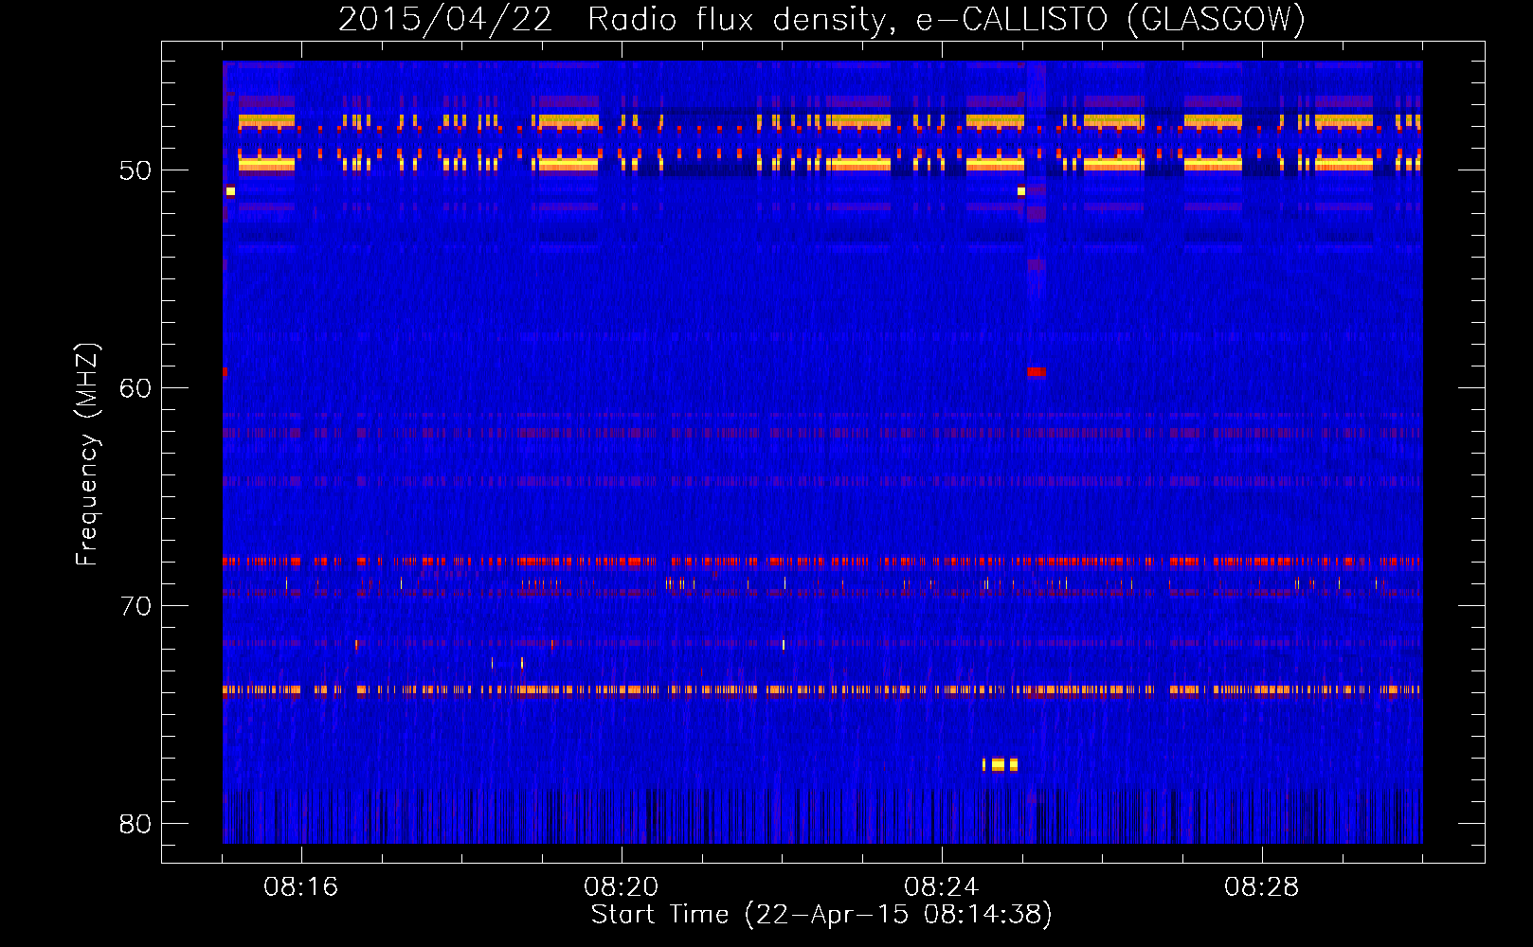This screenshot has width=1533, height=947.
Task: Click the 'Frequency (MHZ)' axis label
Action: (86, 455)
